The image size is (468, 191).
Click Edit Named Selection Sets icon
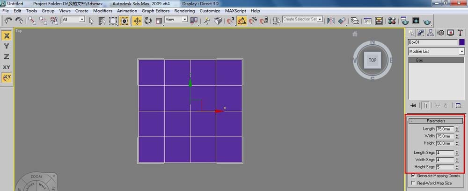[277, 20]
